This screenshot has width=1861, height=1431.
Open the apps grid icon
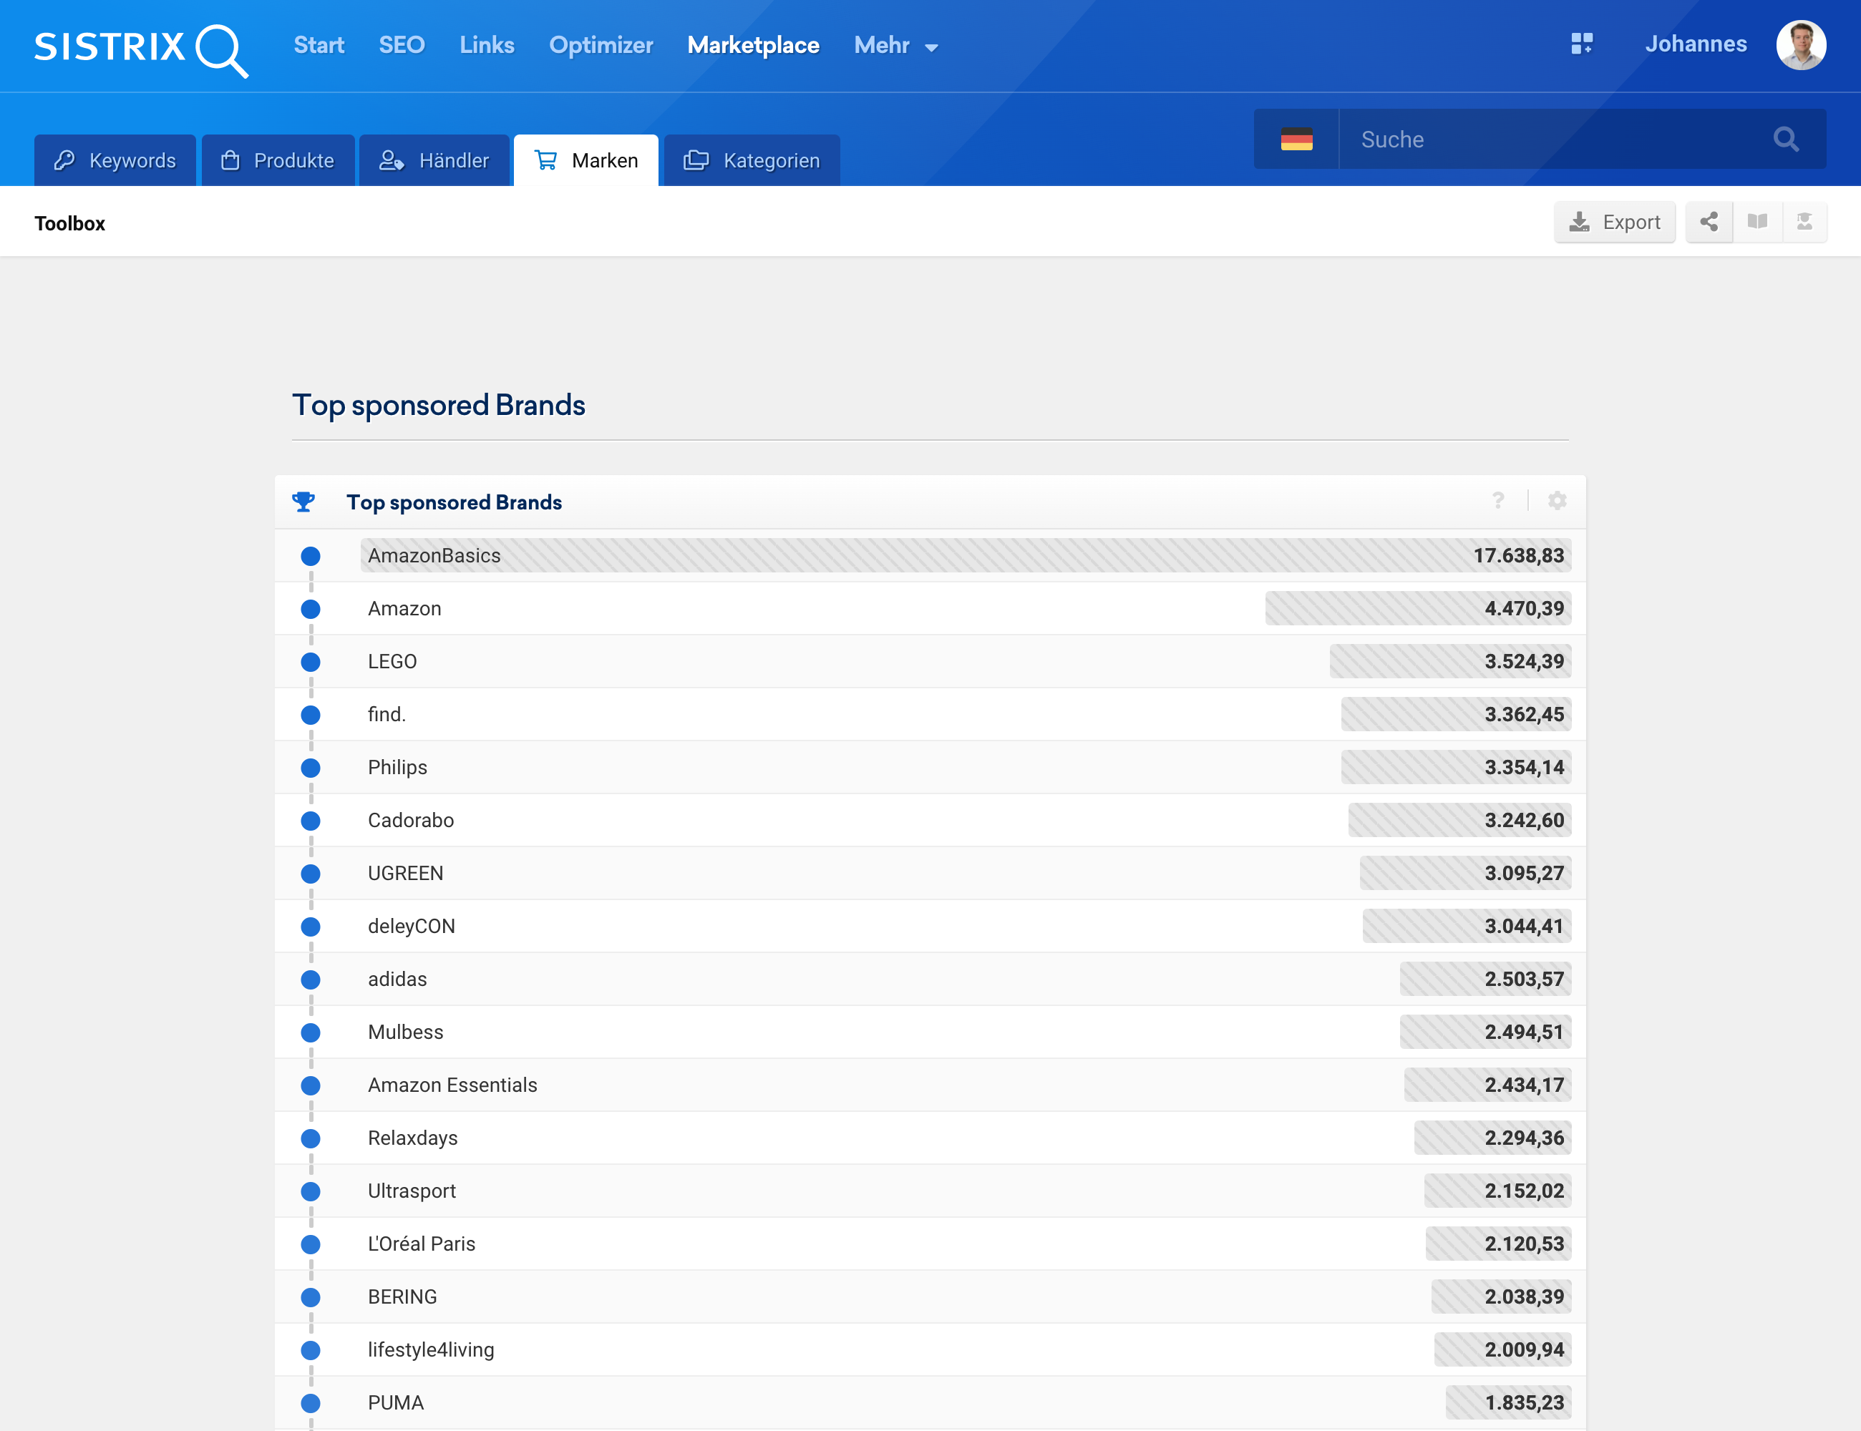point(1582,44)
